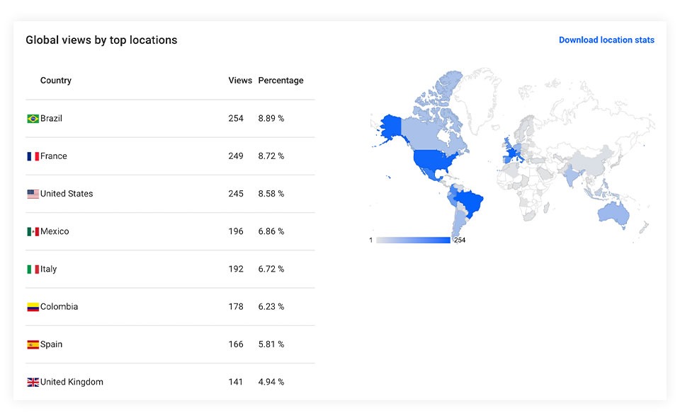Select Australia on the world map
The height and width of the screenshot is (420, 680).
(x=613, y=214)
